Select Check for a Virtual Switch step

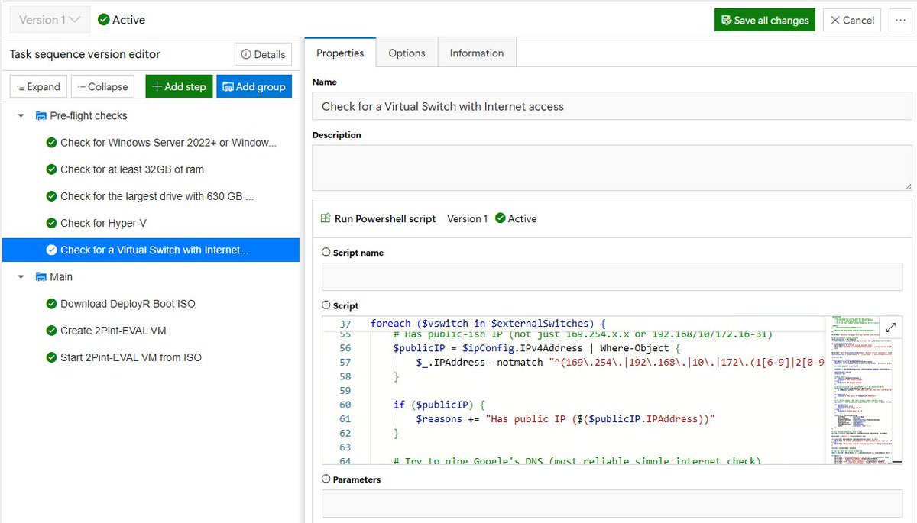pos(151,250)
